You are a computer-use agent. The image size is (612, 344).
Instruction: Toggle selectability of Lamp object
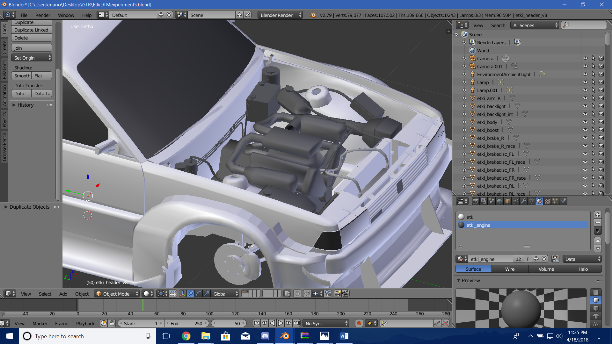[593, 82]
